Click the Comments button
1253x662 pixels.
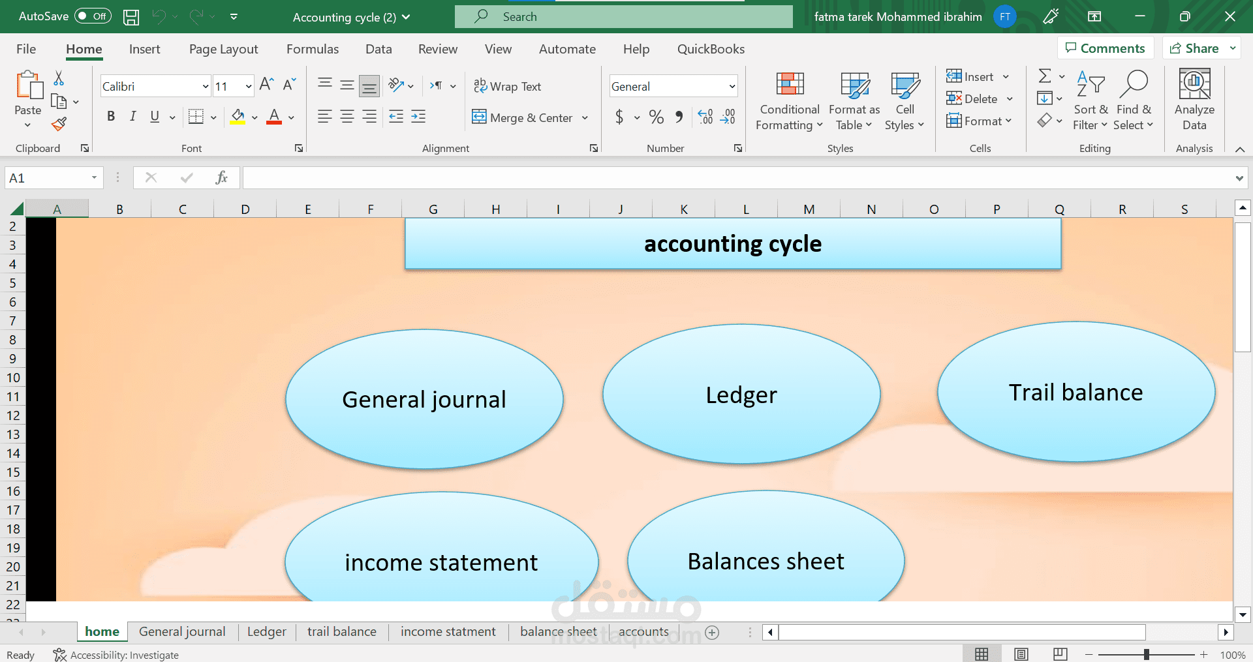(x=1105, y=48)
